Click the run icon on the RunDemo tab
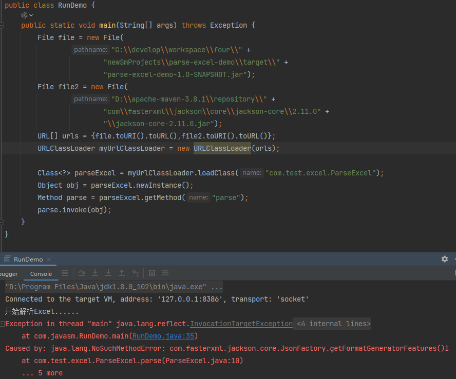 7,259
